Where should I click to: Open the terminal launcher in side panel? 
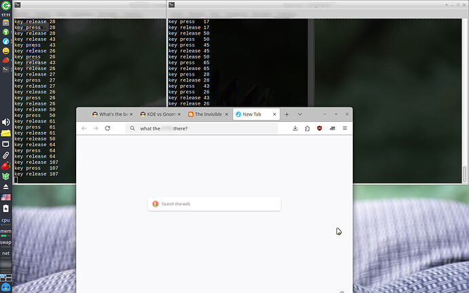5,69
